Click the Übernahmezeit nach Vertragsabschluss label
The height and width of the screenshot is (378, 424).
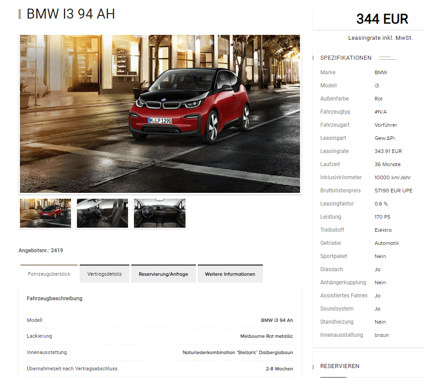[72, 368]
